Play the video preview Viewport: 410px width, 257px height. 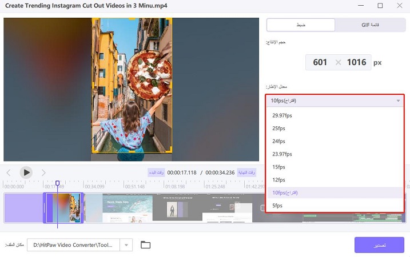(x=26, y=172)
